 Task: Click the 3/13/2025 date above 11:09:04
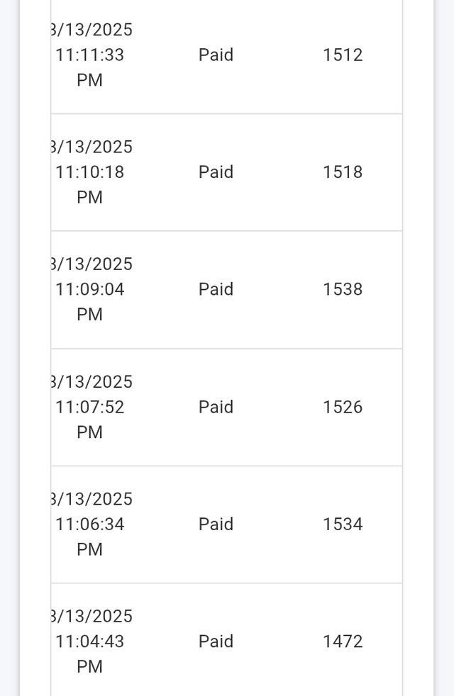(x=92, y=264)
